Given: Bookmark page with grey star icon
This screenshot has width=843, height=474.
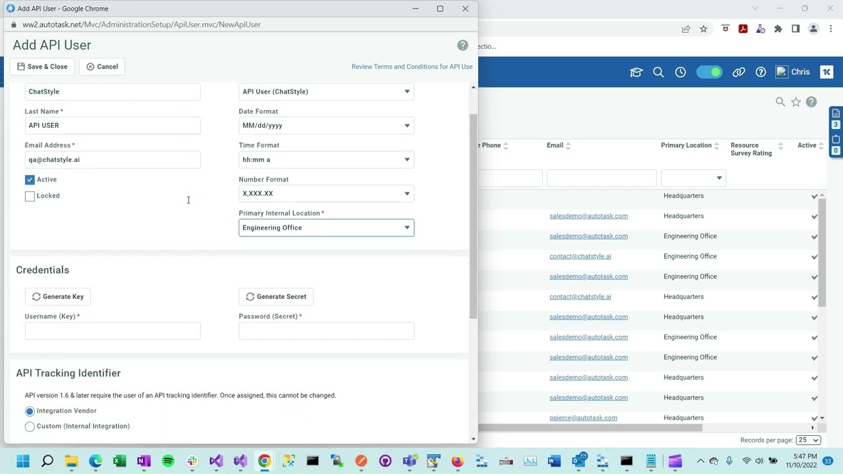Looking at the screenshot, I should pos(796,102).
